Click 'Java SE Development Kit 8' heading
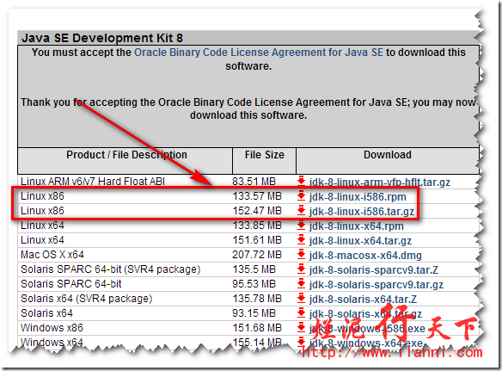Viewport: 502px width, 371px height. pyautogui.click(x=102, y=38)
